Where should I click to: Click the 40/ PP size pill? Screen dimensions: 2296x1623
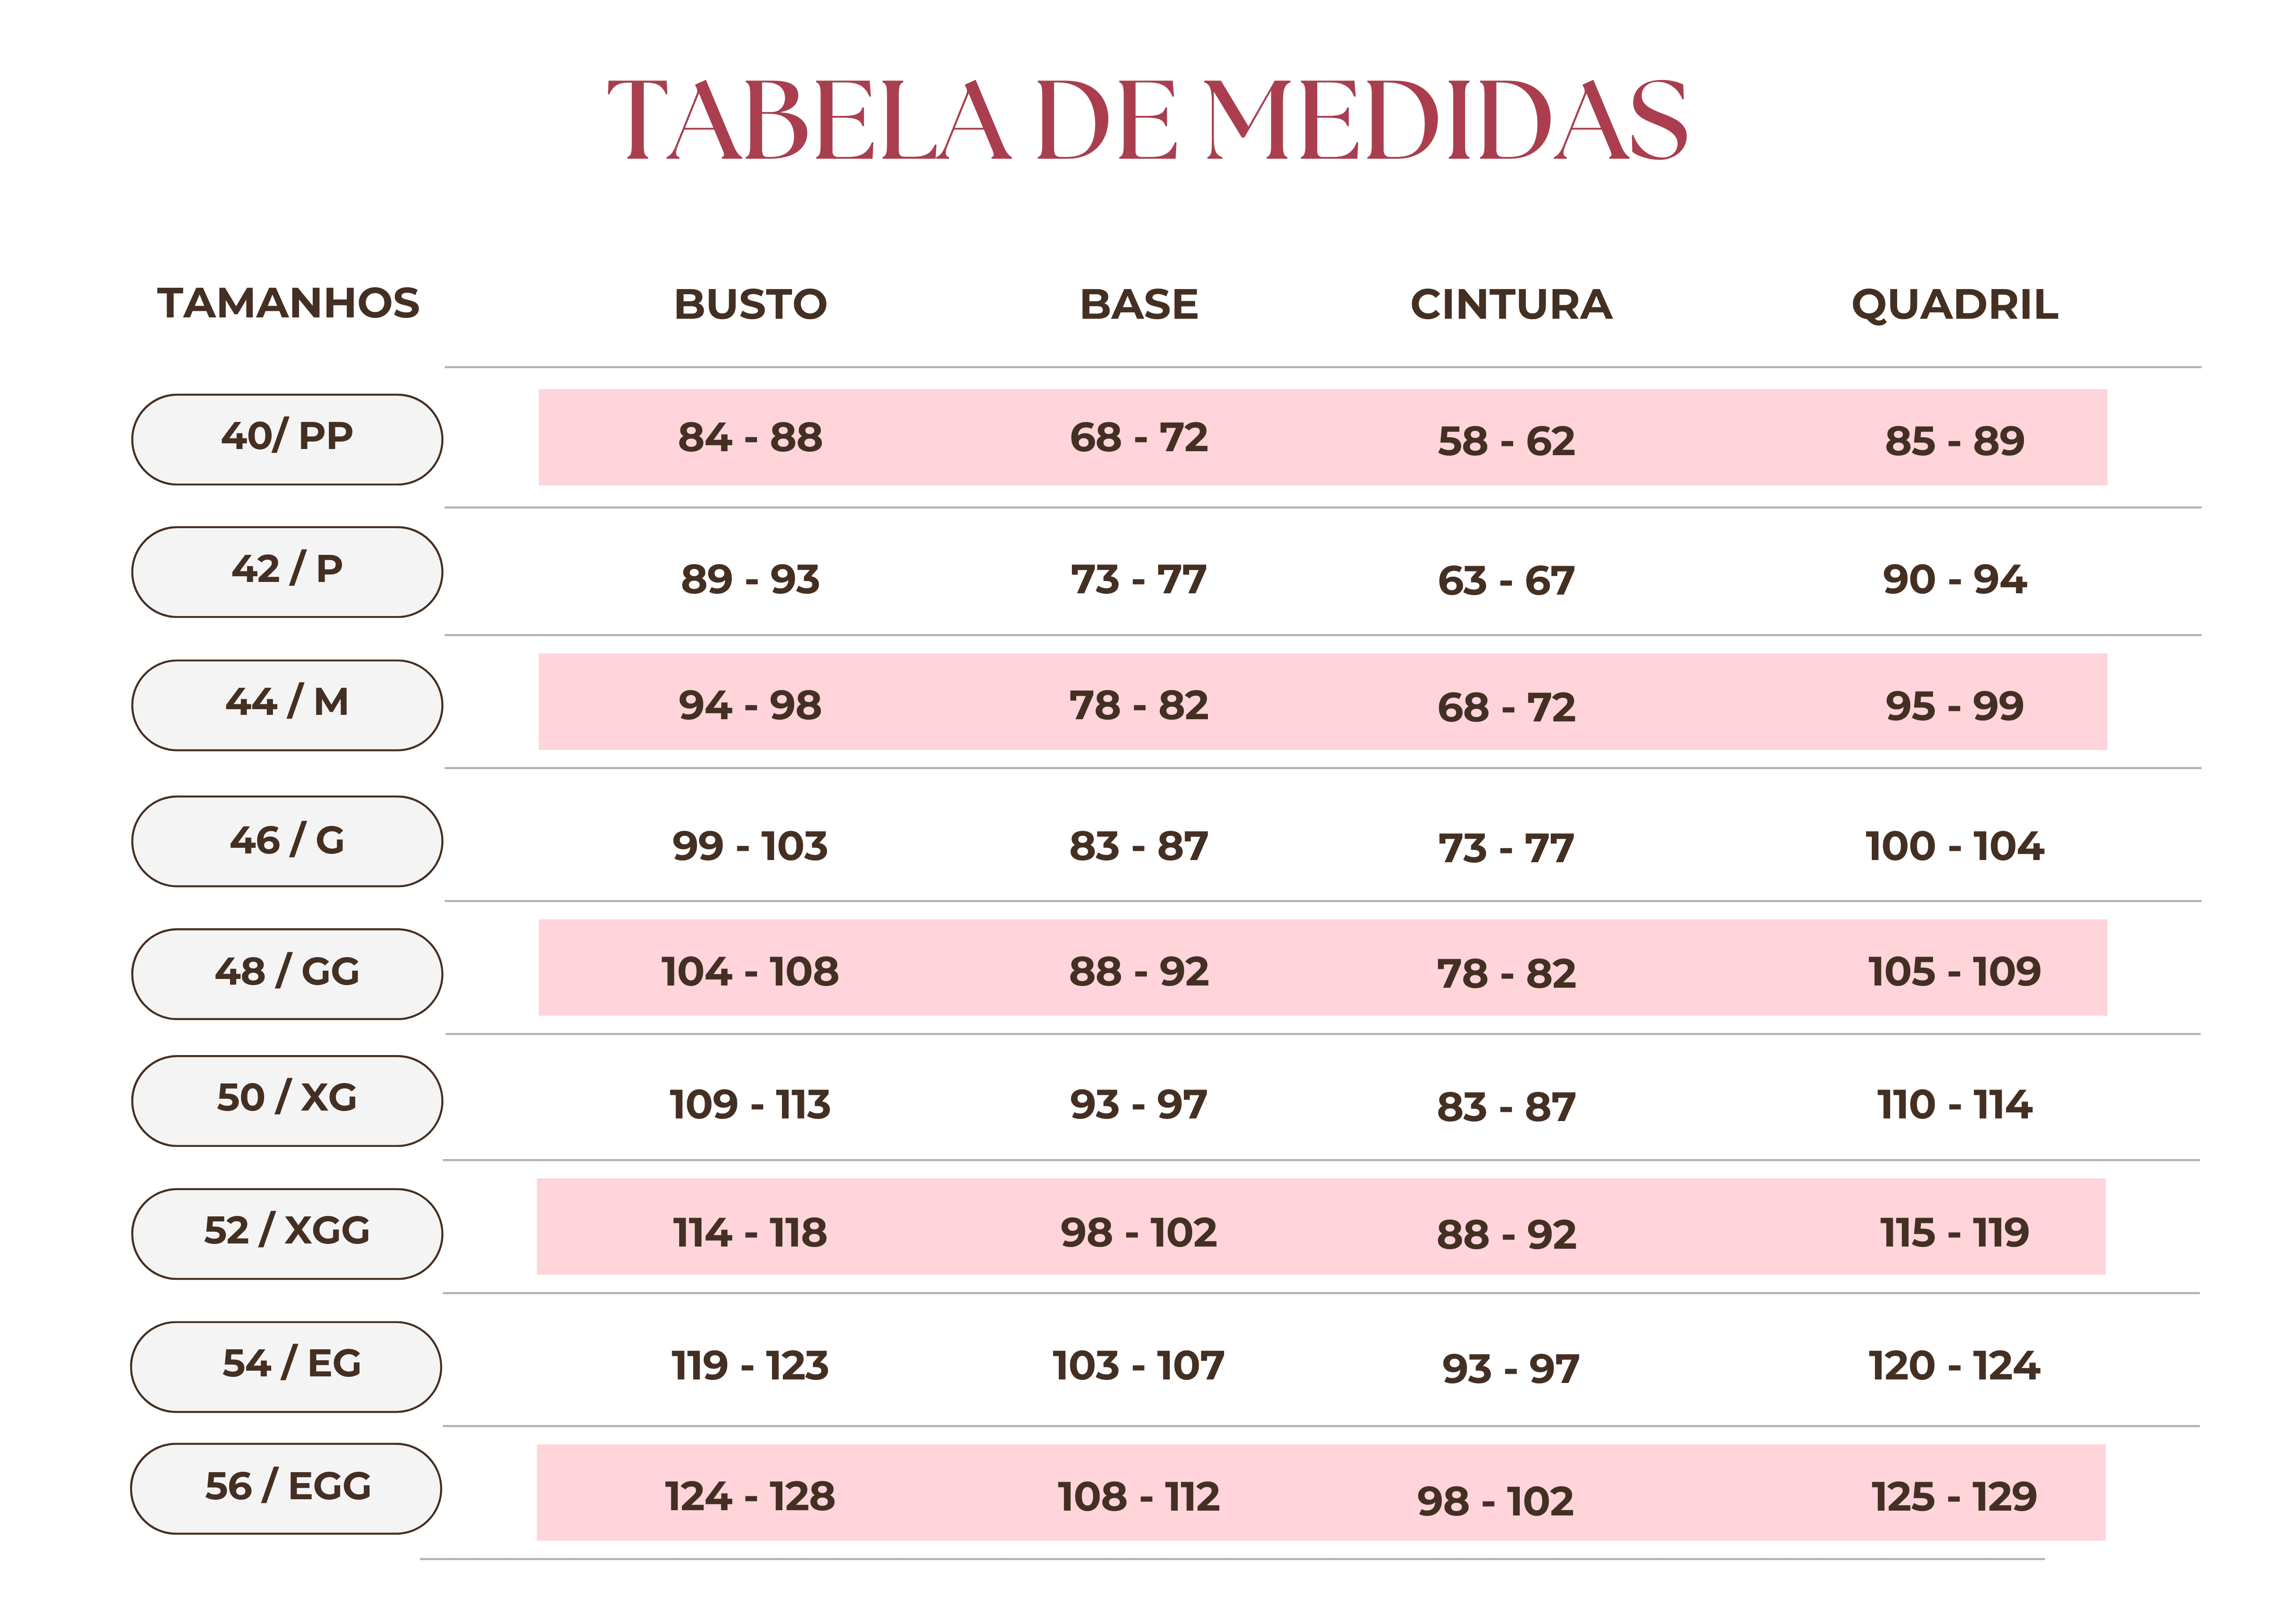click(x=287, y=439)
